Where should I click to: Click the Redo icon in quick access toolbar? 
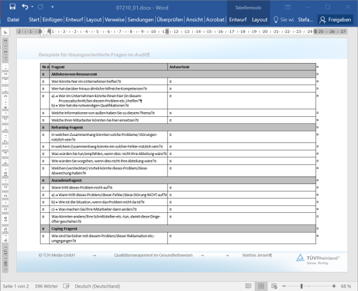click(41, 7)
